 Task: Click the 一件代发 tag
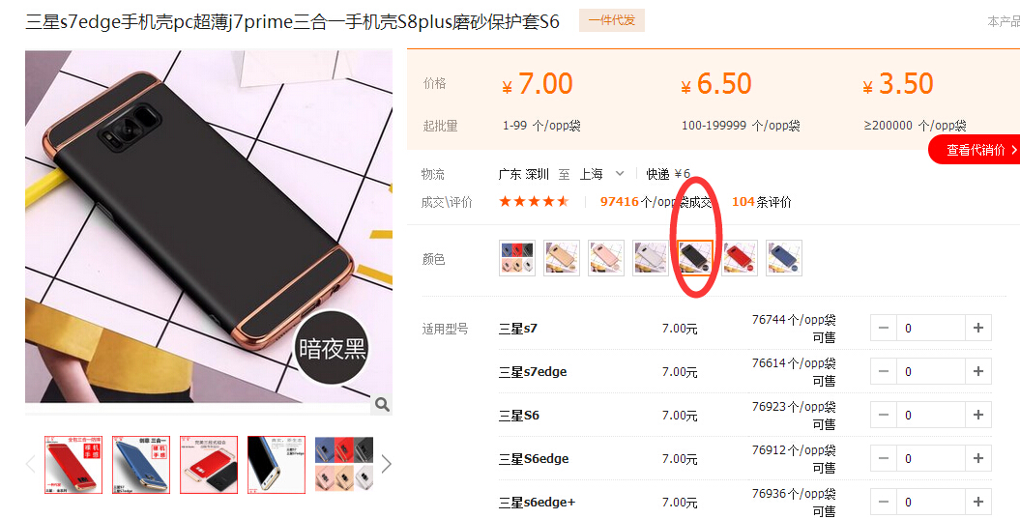pos(611,21)
